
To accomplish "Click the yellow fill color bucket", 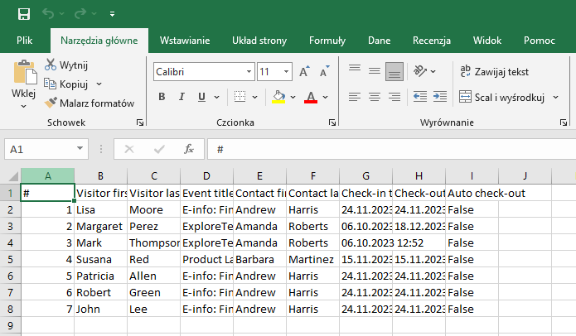I will tap(278, 97).
